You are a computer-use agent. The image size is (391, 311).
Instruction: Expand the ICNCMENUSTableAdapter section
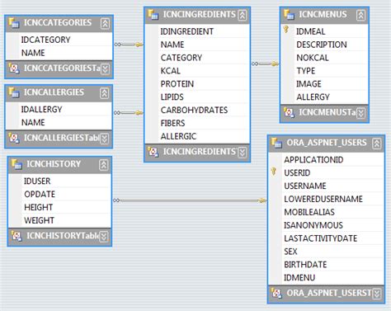tap(360, 113)
